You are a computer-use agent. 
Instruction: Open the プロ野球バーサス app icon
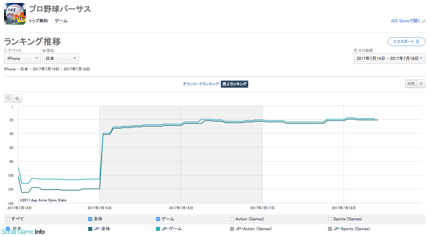click(15, 14)
